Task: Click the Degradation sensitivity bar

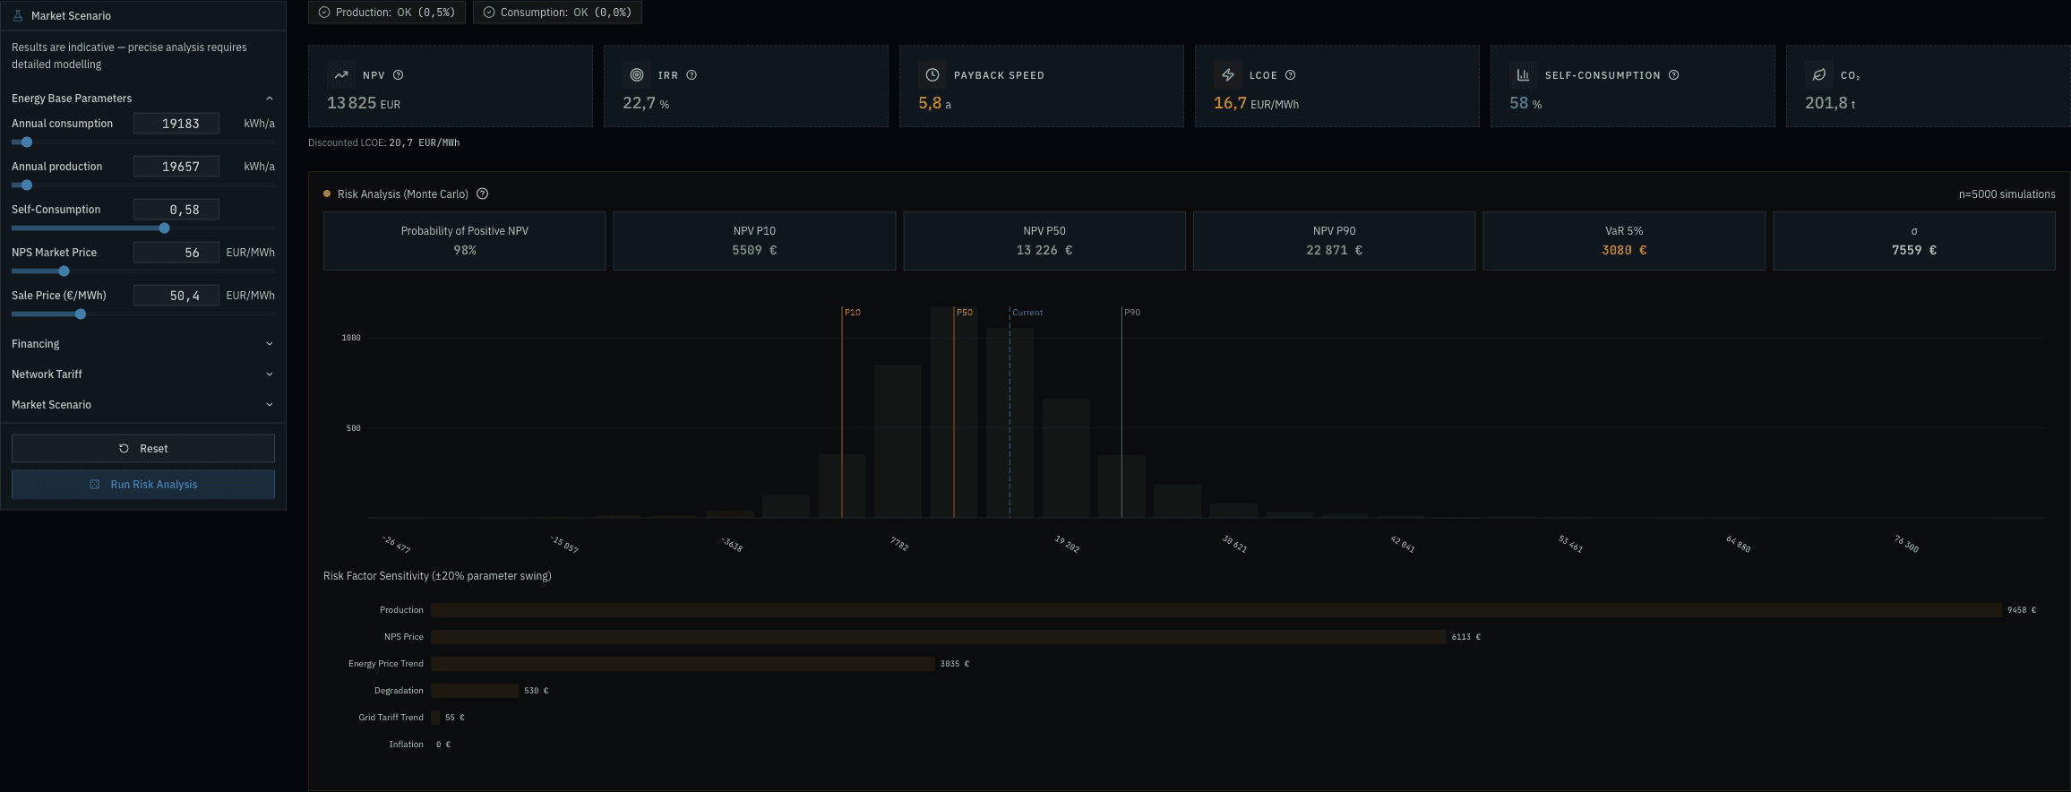Action: (x=475, y=691)
